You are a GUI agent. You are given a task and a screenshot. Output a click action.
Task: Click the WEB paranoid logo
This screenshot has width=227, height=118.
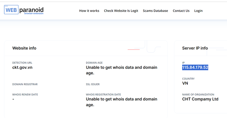coord(24,10)
